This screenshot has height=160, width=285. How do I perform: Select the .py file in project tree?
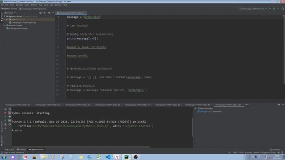[24, 23]
